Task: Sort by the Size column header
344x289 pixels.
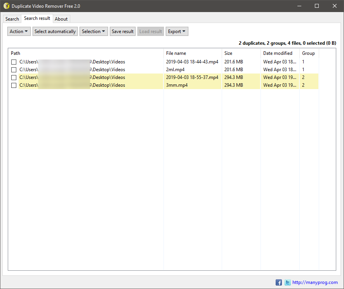Action: (x=241, y=53)
